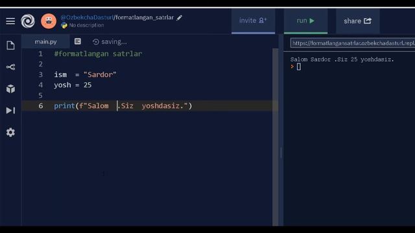Click the word yoshdasiz on line 6
This screenshot has height=233, width=415.
point(161,106)
